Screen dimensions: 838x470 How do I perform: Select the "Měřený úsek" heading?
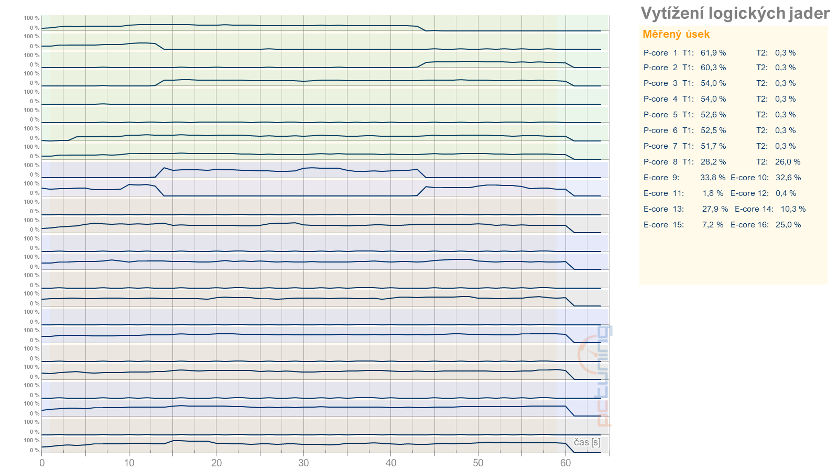676,34
